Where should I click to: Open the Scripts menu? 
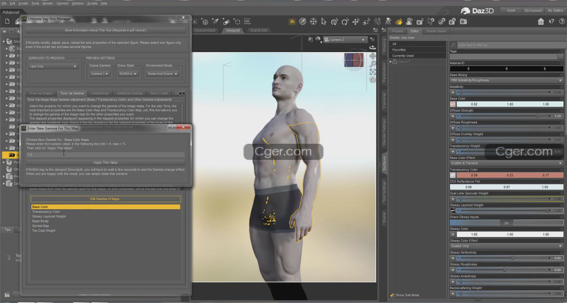coord(92,3)
